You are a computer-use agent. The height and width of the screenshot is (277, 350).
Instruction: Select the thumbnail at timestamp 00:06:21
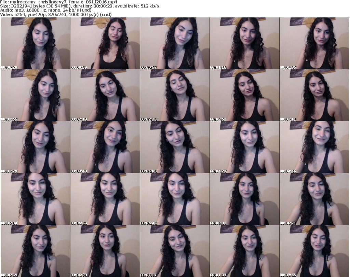click(314, 199)
